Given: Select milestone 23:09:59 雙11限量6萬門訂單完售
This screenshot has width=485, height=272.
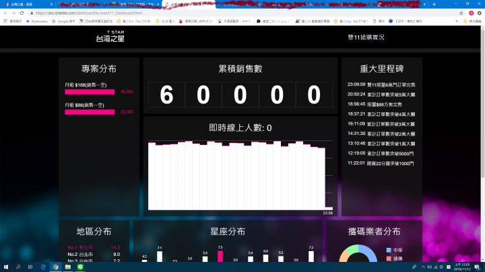Looking at the screenshot, I should pyautogui.click(x=381, y=85).
